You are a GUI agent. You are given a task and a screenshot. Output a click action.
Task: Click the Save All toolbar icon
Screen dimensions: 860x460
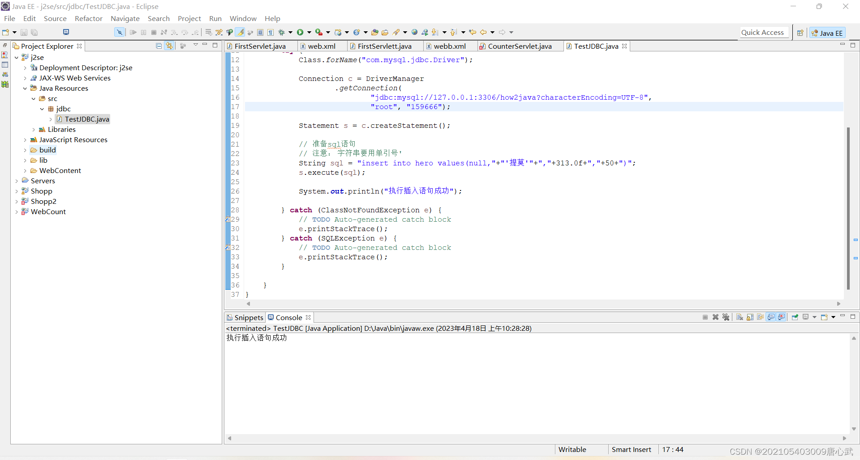coord(34,32)
